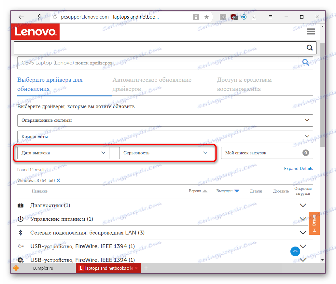This screenshot has height=284, width=336.
Task: Click the ad blocker shield showing 16
Action: [x=234, y=17]
